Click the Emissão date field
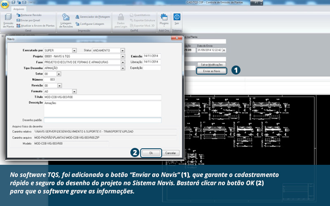 [152, 56]
